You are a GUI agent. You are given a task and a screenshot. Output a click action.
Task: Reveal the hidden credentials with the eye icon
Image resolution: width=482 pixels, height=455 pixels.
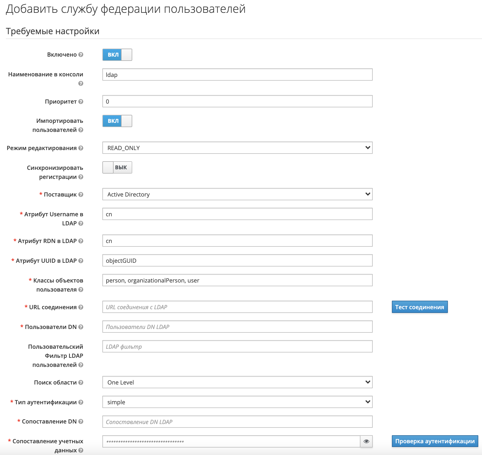click(367, 442)
